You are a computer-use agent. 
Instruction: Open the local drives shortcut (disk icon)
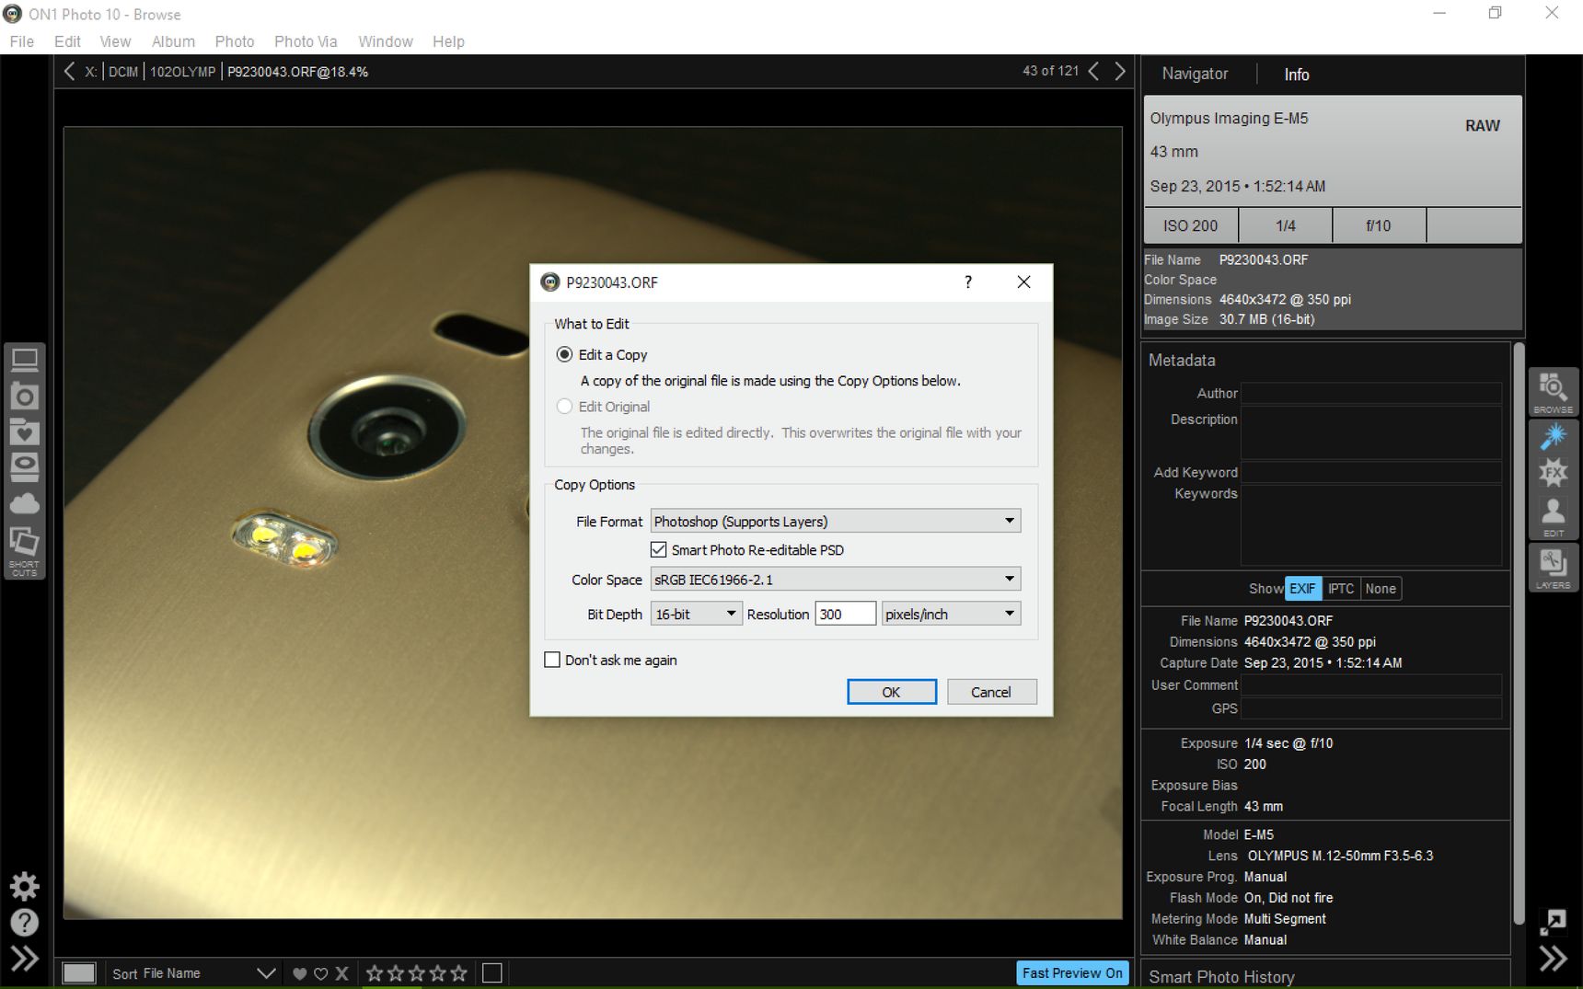click(24, 467)
